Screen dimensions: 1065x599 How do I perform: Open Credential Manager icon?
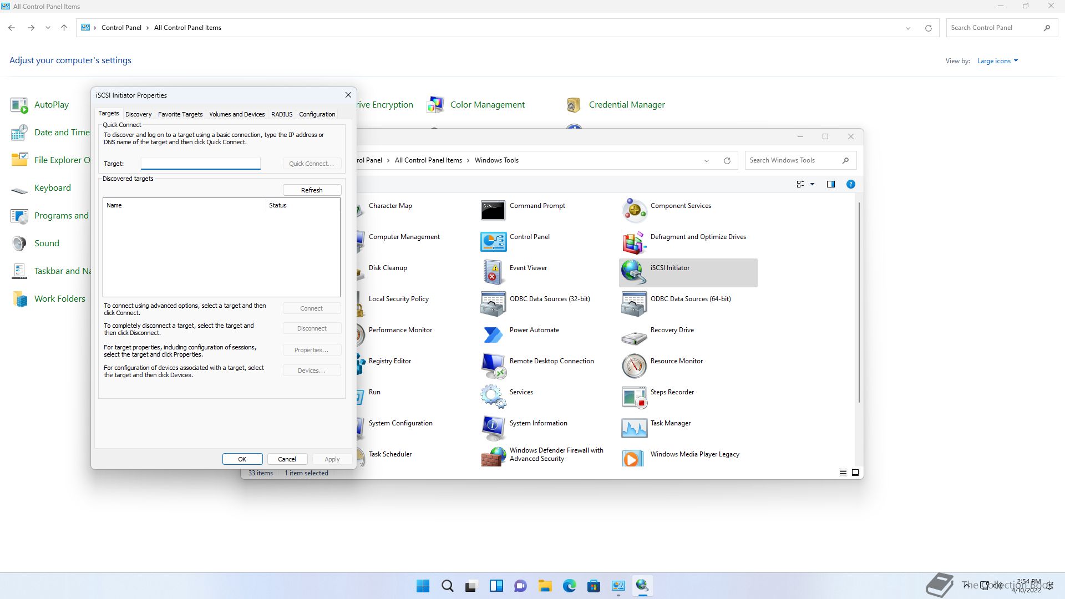pos(574,105)
